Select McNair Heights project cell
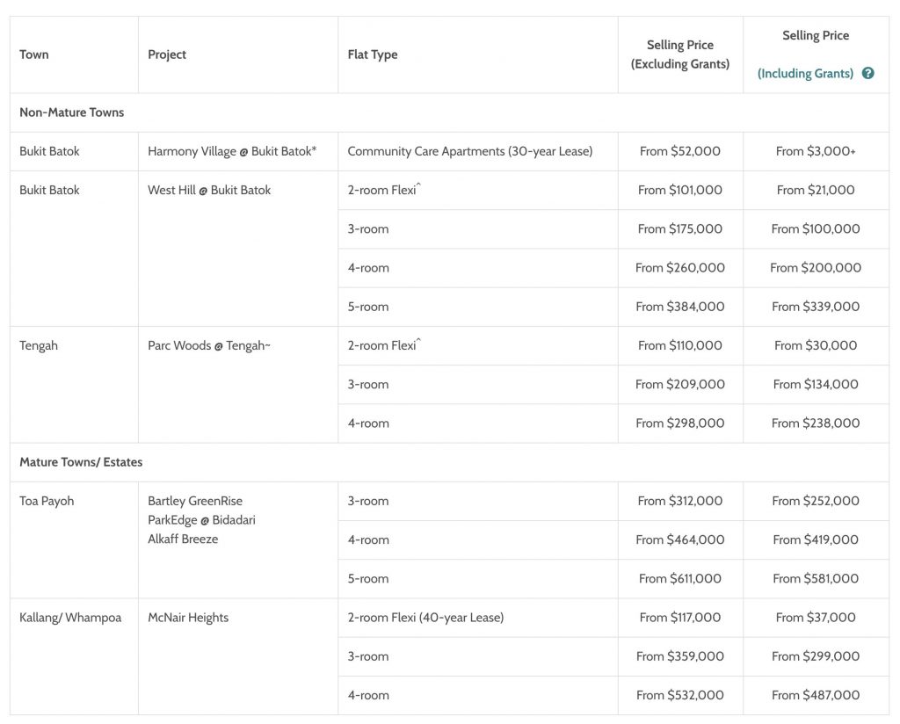 point(188,618)
